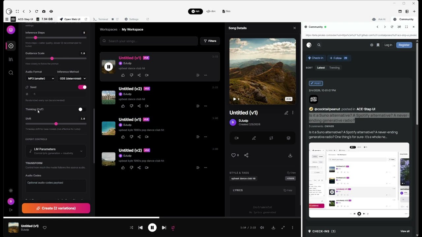The image size is (422, 237).
Task: Dislike the first Untitled (v2) upbeat dance song
Action: pyautogui.click(x=131, y=106)
